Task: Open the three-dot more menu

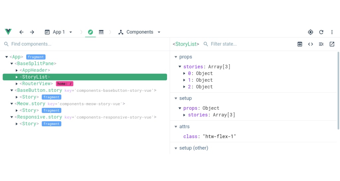Action: [x=332, y=32]
